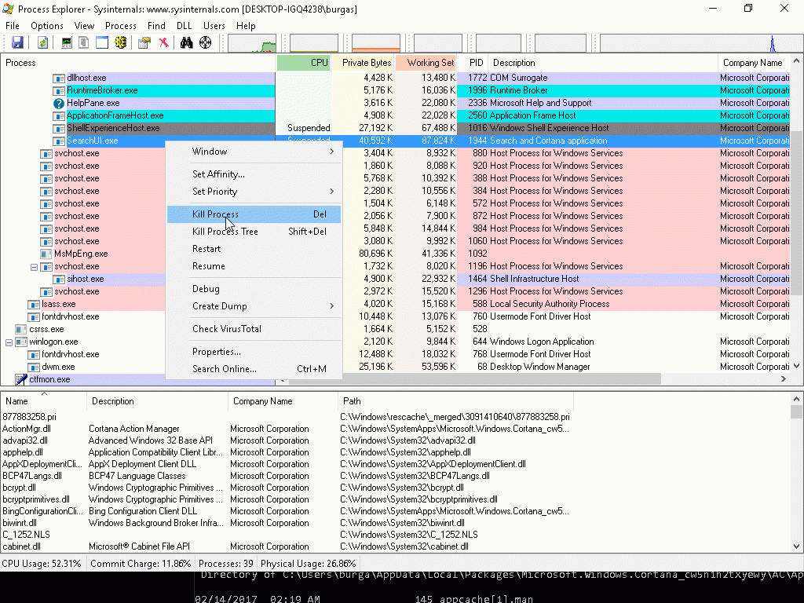The image size is (804, 603).
Task: Click the crosshair Find Window's Process icon
Action: 205,42
